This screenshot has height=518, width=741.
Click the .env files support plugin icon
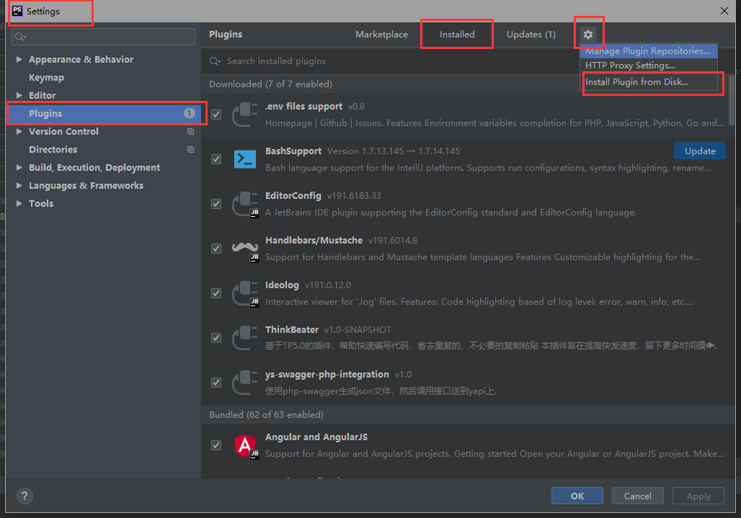coord(245,115)
